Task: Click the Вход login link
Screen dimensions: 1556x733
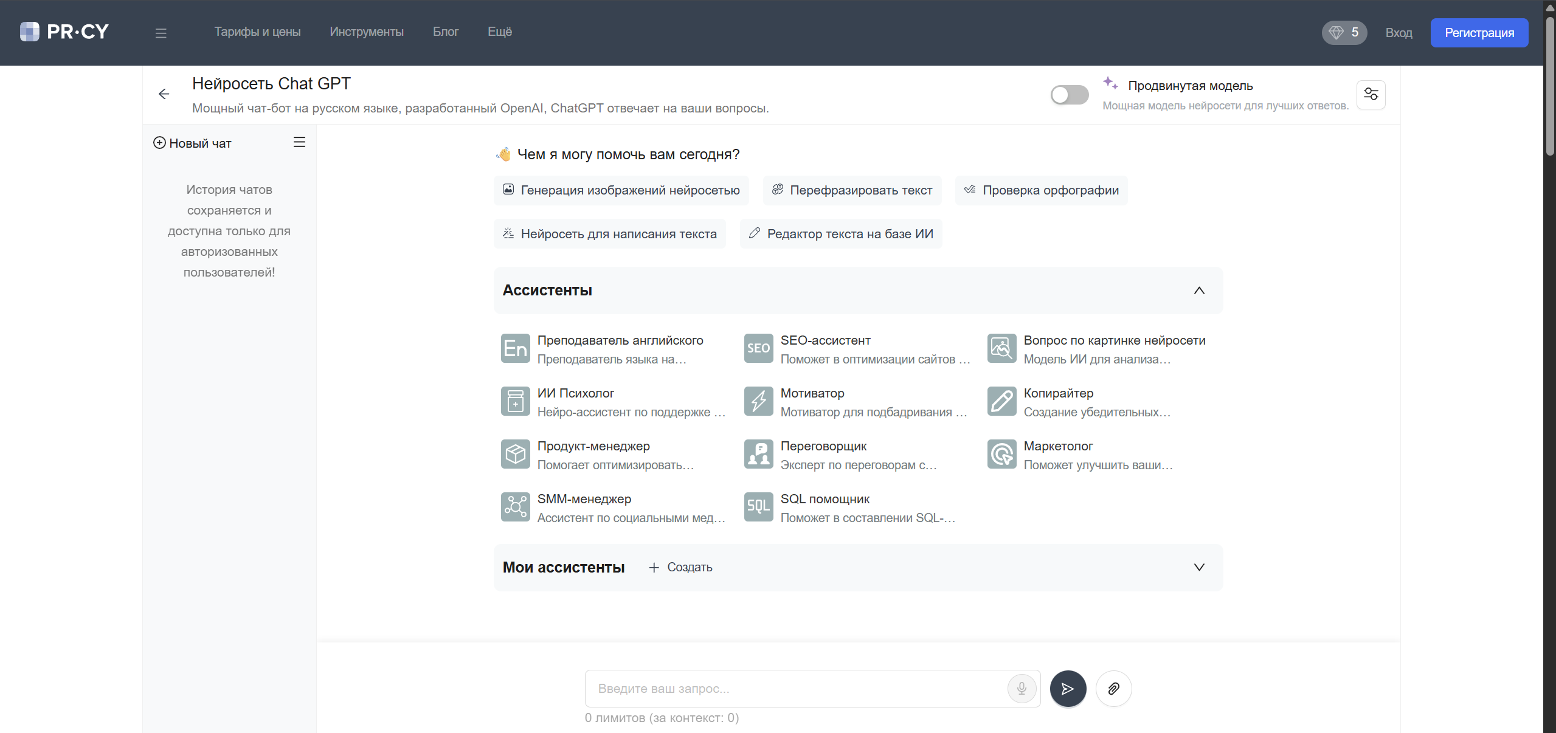Action: [1399, 33]
